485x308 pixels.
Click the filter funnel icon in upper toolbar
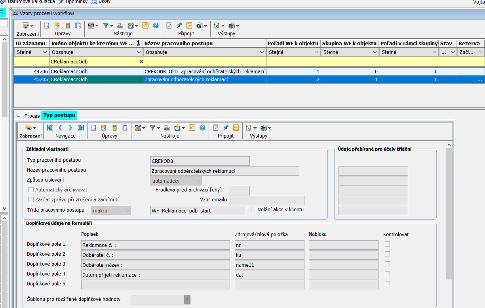coord(106,25)
